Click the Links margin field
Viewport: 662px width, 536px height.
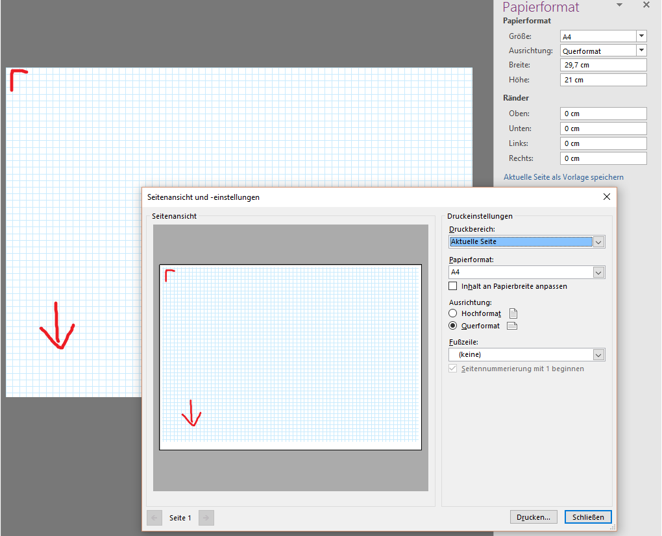click(604, 143)
